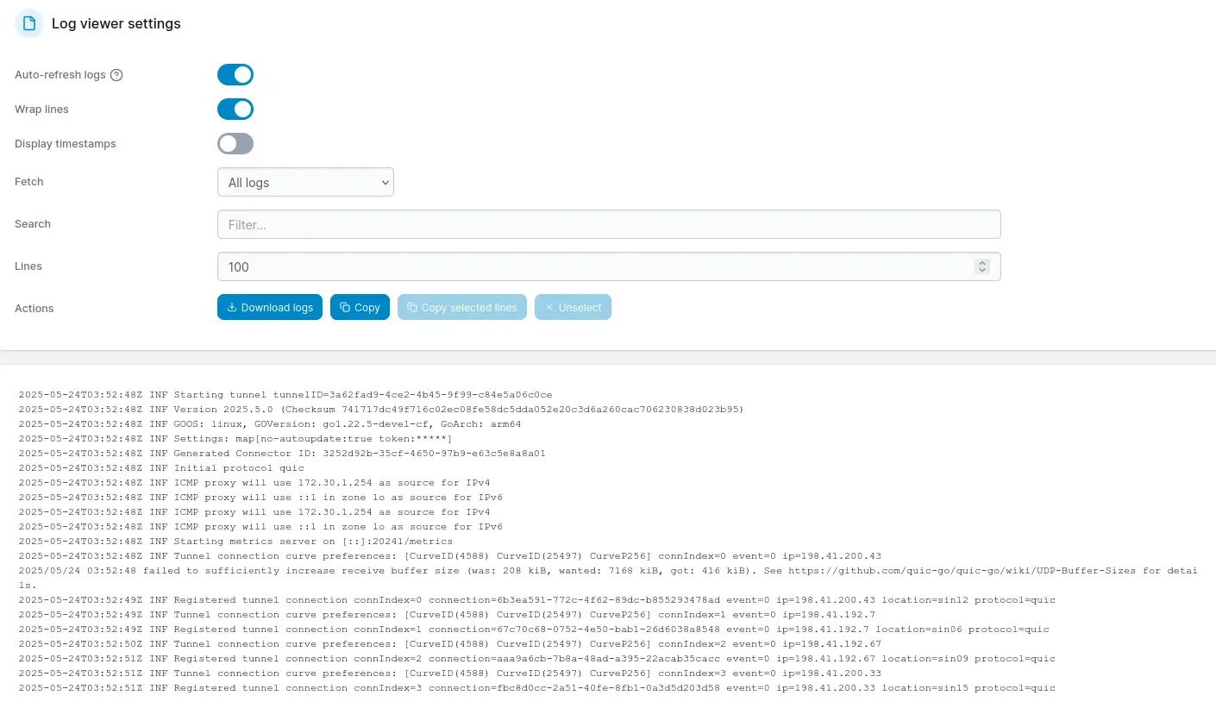The width and height of the screenshot is (1216, 708).
Task: Select the "failed to sufficiently increase receive buffer" line
Action: click(x=608, y=578)
